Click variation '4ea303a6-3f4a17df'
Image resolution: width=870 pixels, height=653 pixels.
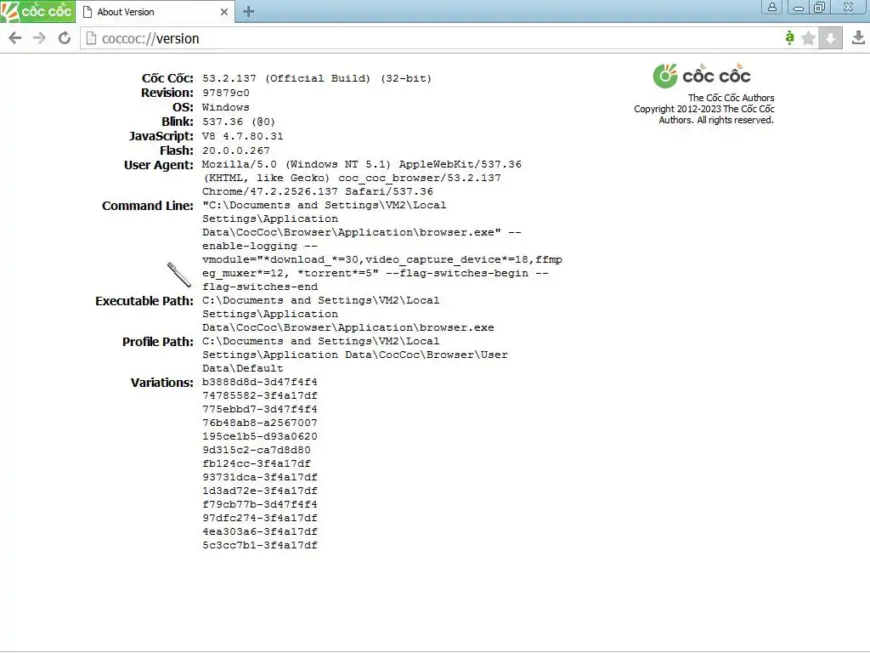click(260, 532)
